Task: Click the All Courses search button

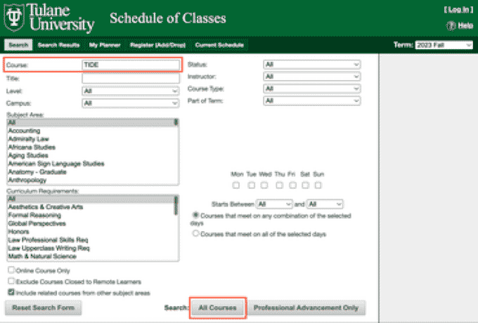Action: click(218, 308)
